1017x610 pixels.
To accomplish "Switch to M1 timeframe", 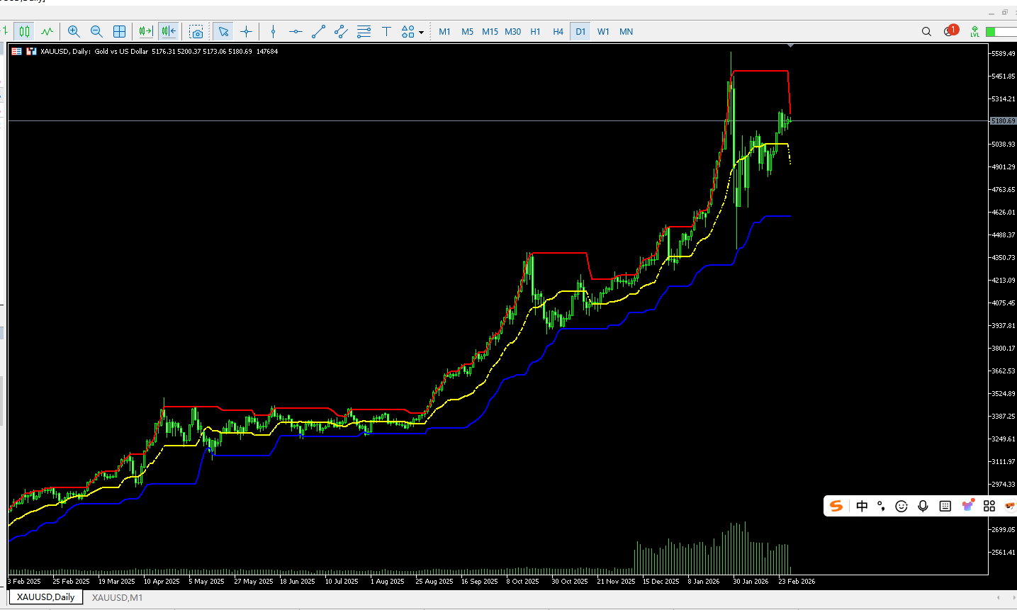I will pos(444,31).
